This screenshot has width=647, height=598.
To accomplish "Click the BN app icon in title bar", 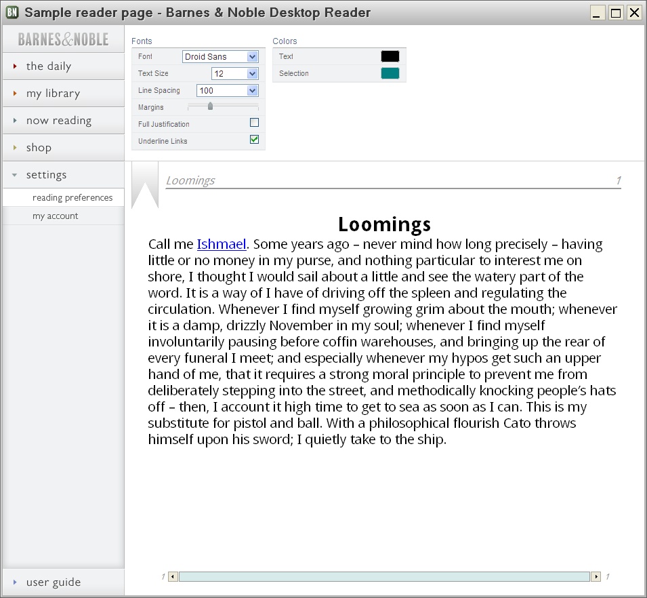I will click(12, 12).
